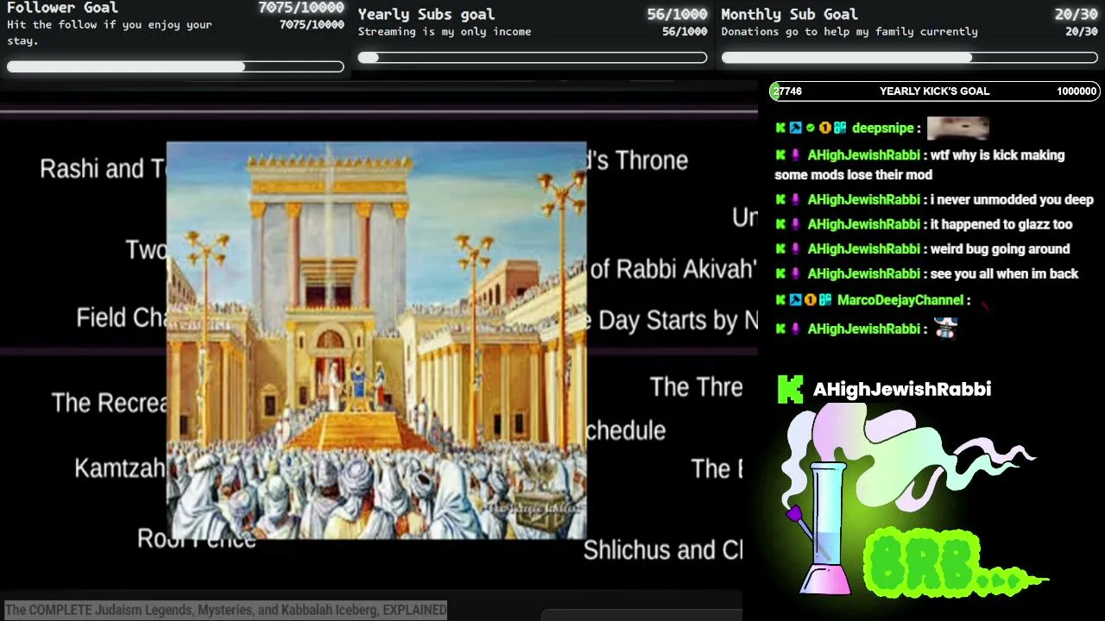Click the 'Monthly Sub Goal' title
Viewport: 1105px width, 621px height.
tap(790, 14)
